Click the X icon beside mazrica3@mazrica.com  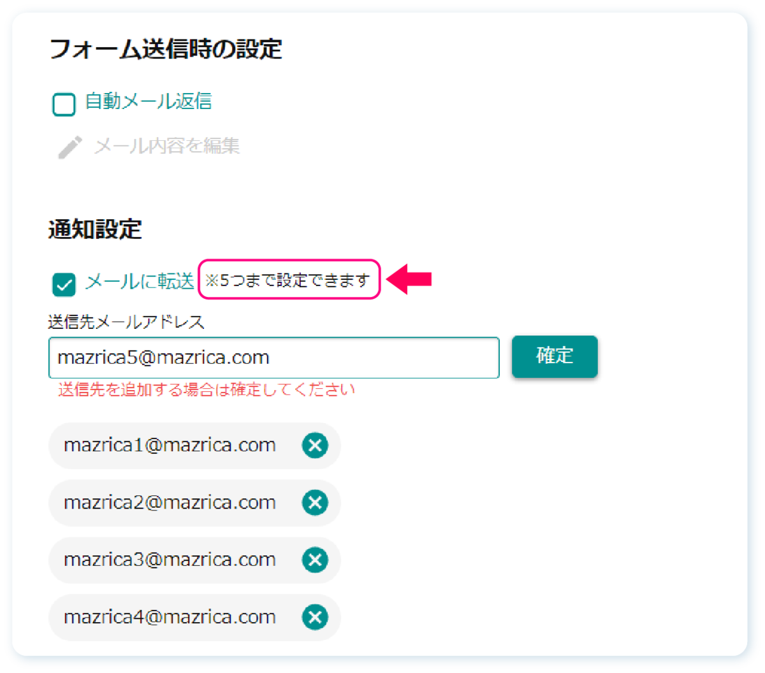pos(315,560)
